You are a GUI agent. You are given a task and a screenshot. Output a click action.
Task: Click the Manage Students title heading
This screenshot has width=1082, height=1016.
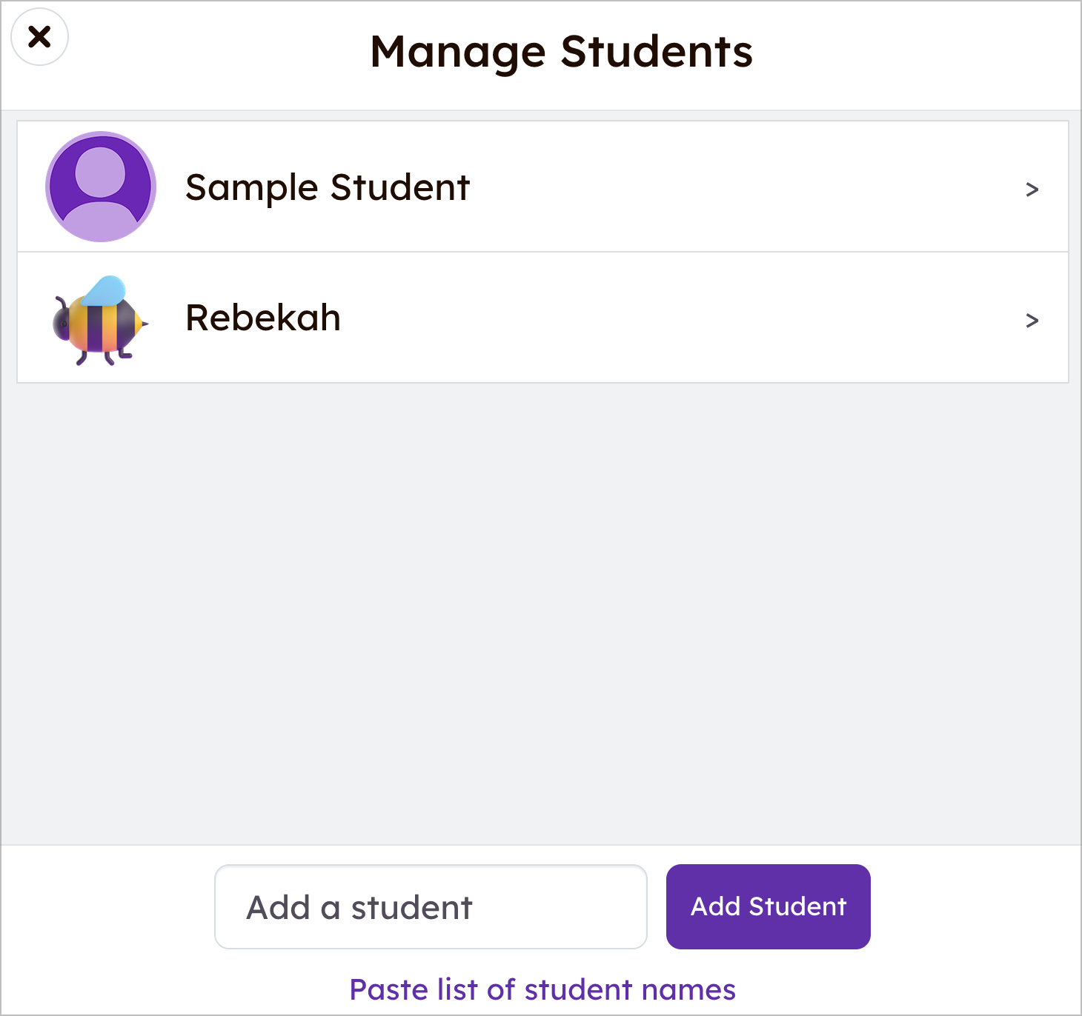[562, 53]
